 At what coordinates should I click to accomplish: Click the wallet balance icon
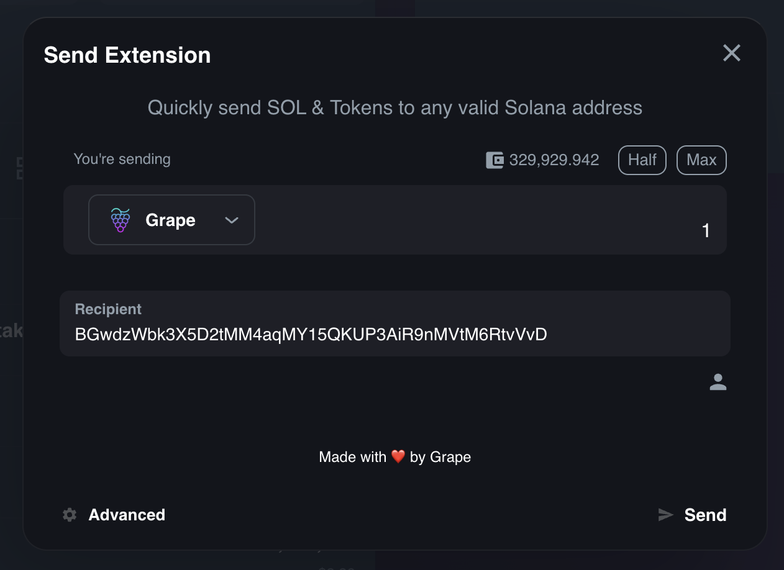[x=495, y=160]
